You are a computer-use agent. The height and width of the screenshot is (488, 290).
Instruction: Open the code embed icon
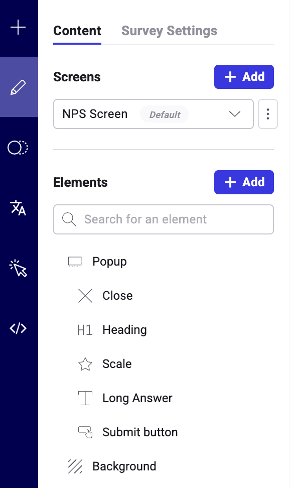(18, 328)
